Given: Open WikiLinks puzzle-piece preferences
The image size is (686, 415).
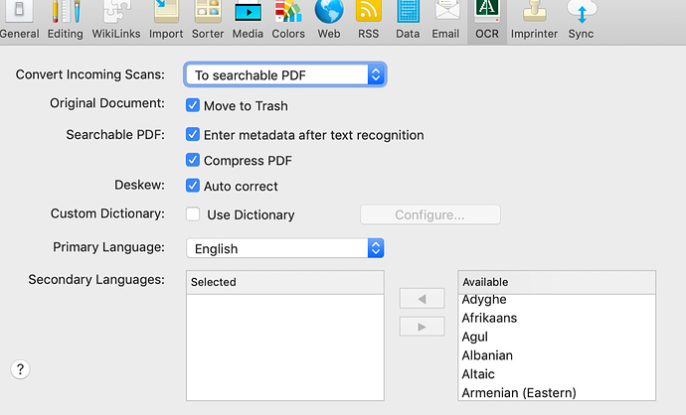Looking at the screenshot, I should click(116, 20).
